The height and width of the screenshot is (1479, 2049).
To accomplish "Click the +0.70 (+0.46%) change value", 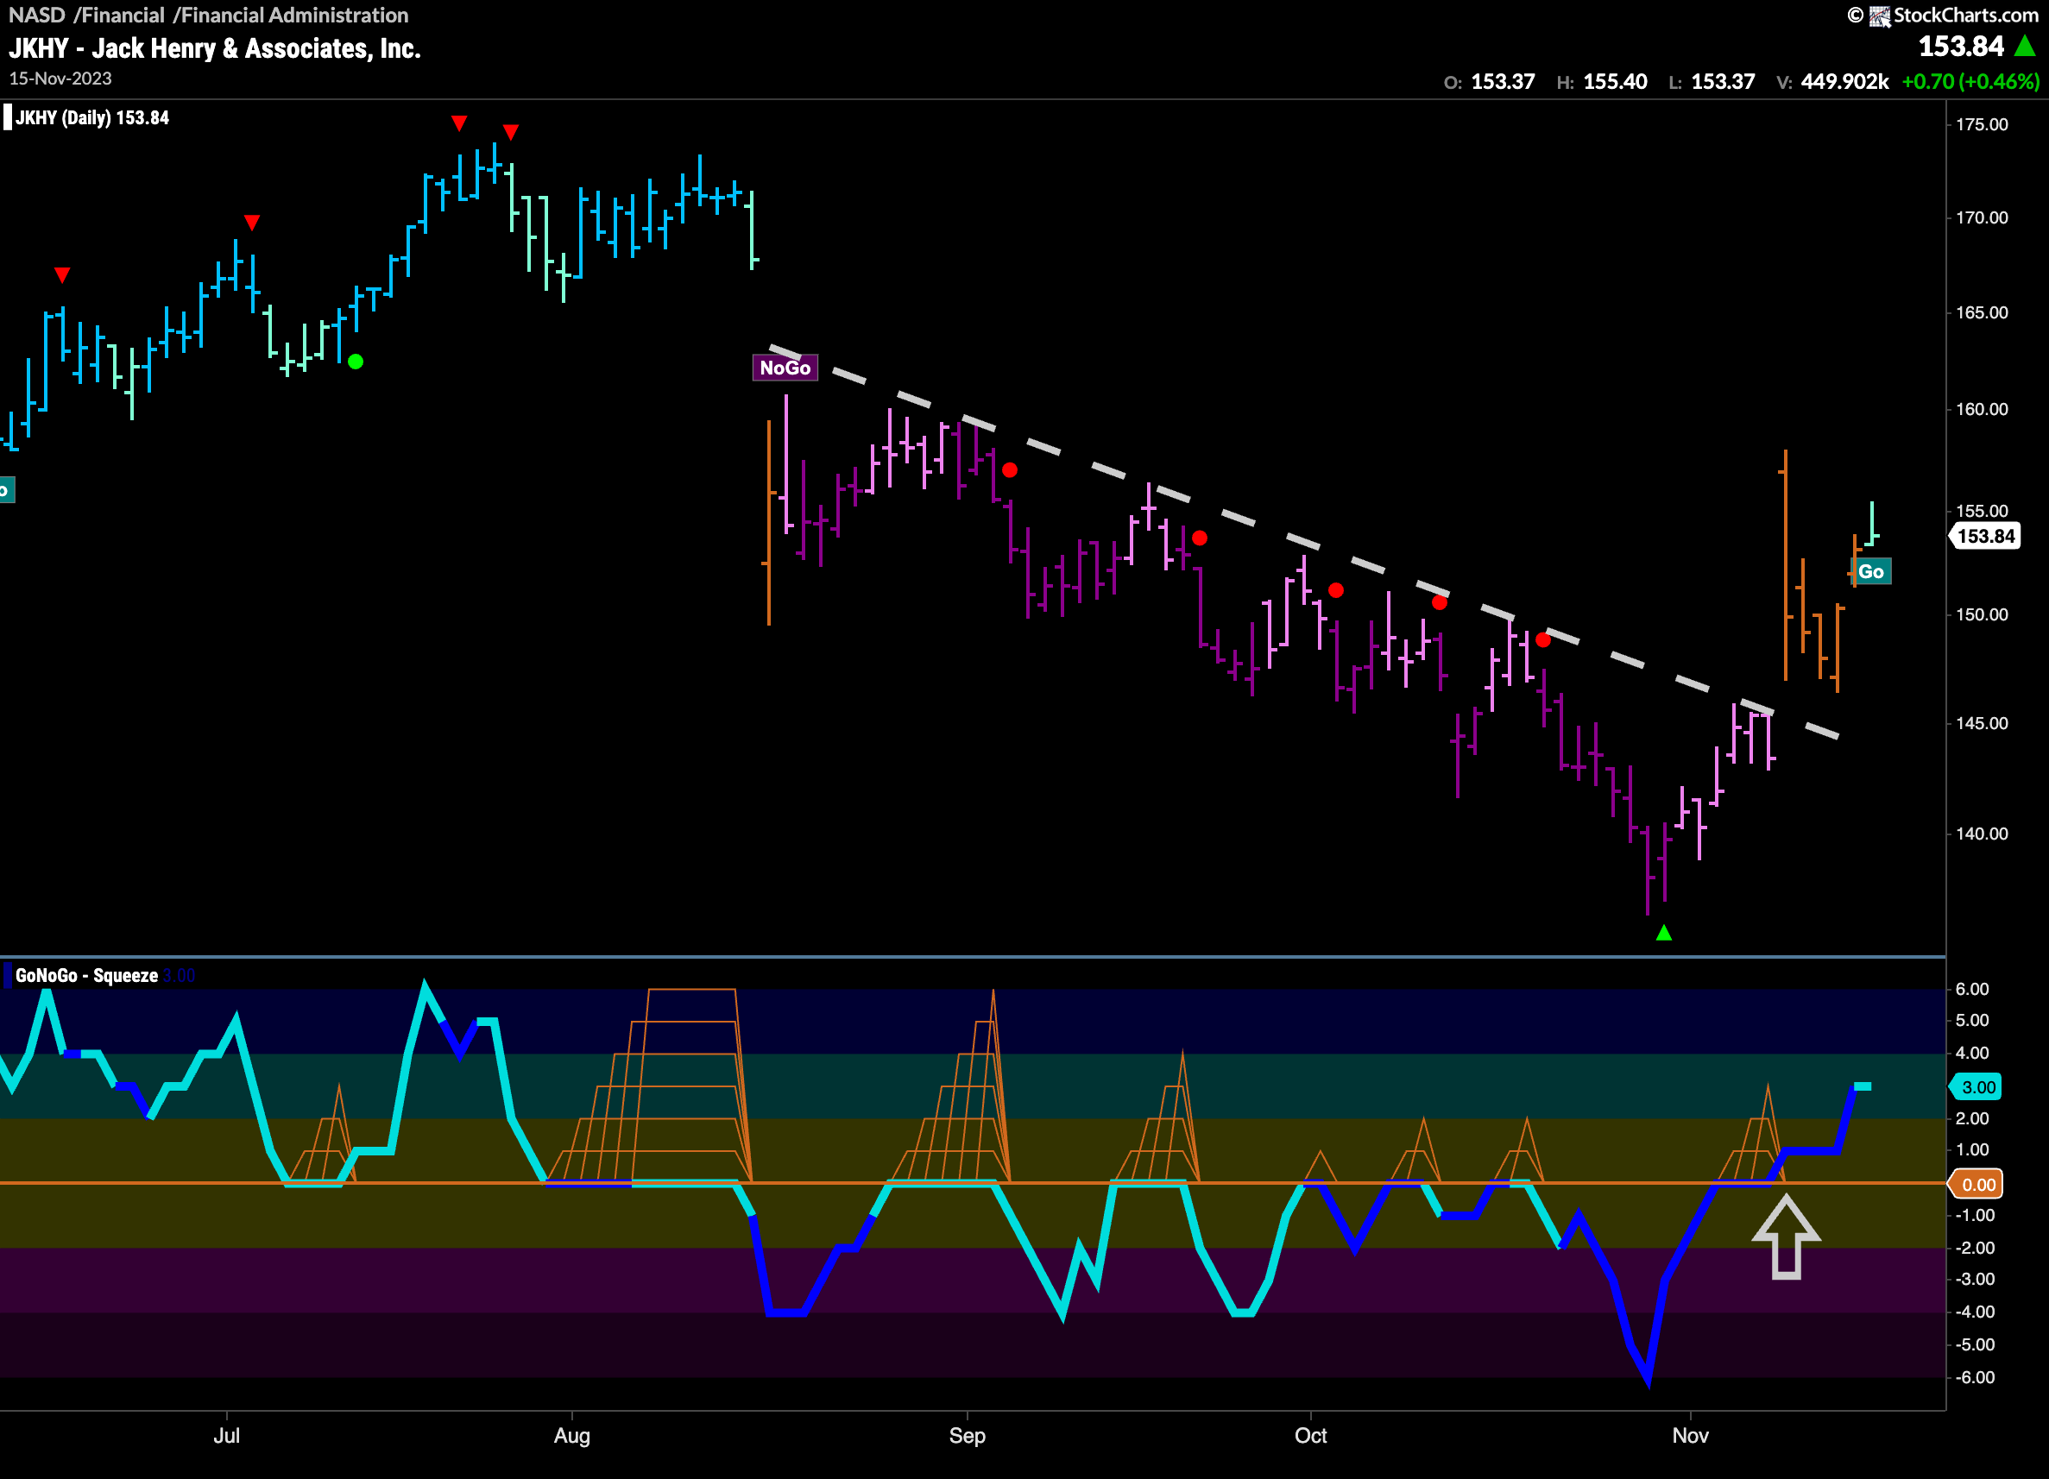I will 1970,81.
